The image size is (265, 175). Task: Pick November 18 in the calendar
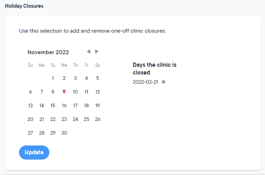click(x=86, y=105)
